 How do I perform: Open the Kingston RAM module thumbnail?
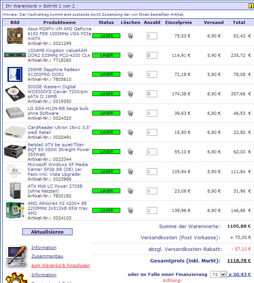[15, 55]
